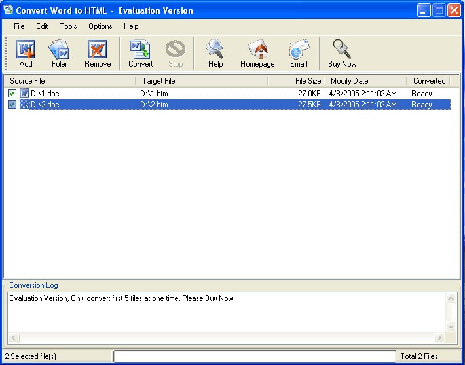Image resolution: width=465 pixels, height=365 pixels.
Task: Open the Foler (folder) toolbar icon
Action: (x=59, y=49)
